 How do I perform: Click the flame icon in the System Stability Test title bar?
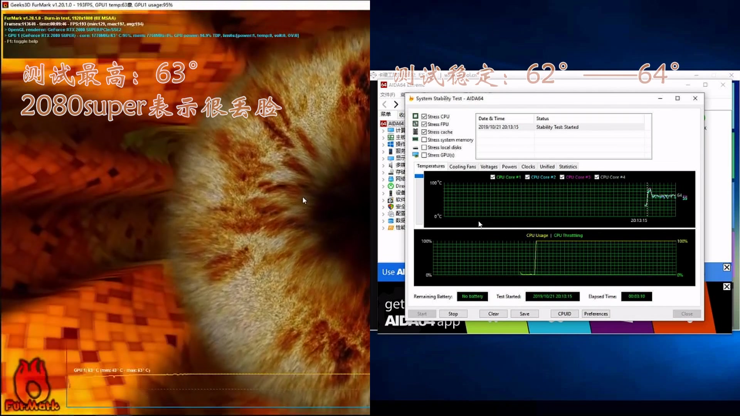tap(411, 98)
